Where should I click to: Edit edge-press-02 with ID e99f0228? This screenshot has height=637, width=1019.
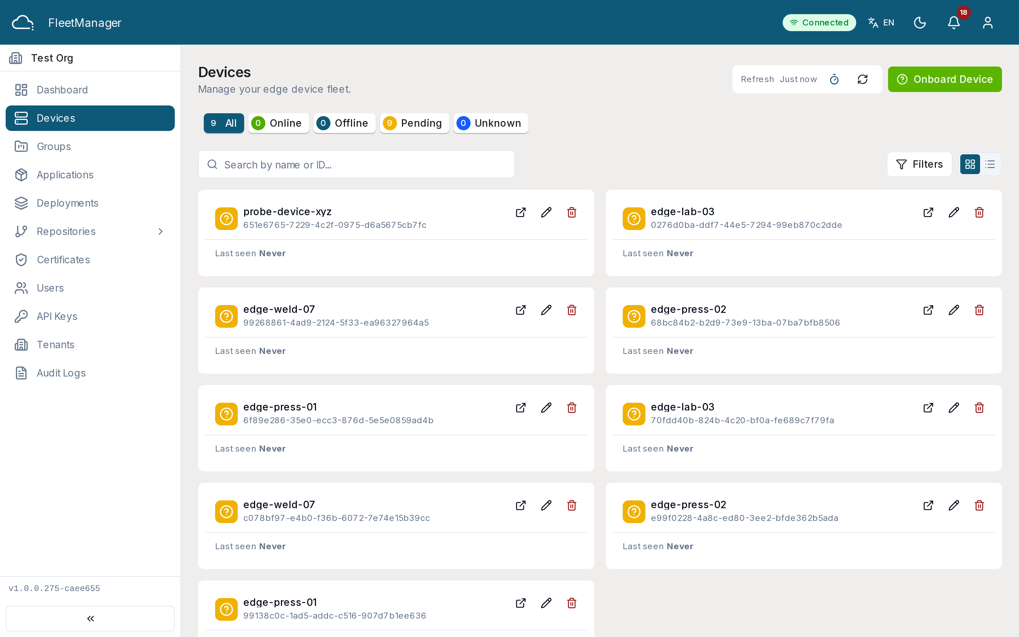click(954, 506)
